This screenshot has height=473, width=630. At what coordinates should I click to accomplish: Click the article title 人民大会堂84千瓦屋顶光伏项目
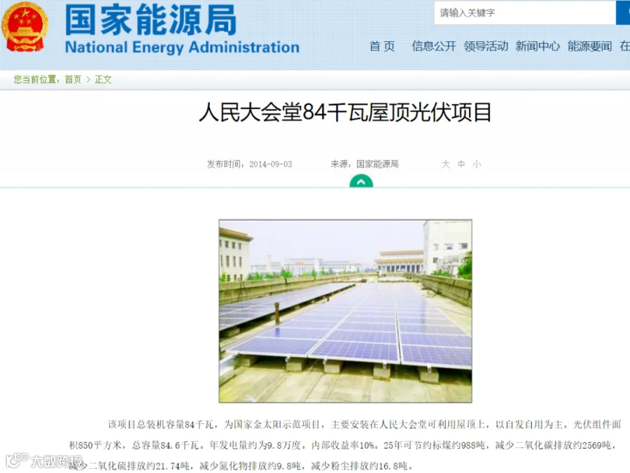click(x=345, y=112)
